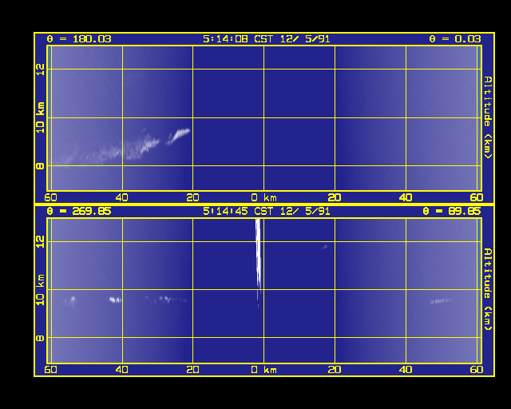
Task: Click upper panel's left-side 60 range label
Action: point(50,197)
